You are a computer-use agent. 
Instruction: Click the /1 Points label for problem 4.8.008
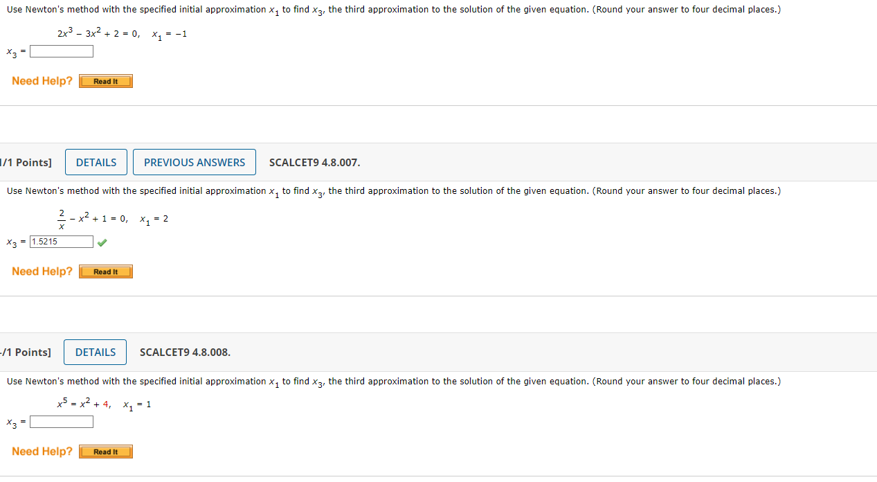coord(28,352)
